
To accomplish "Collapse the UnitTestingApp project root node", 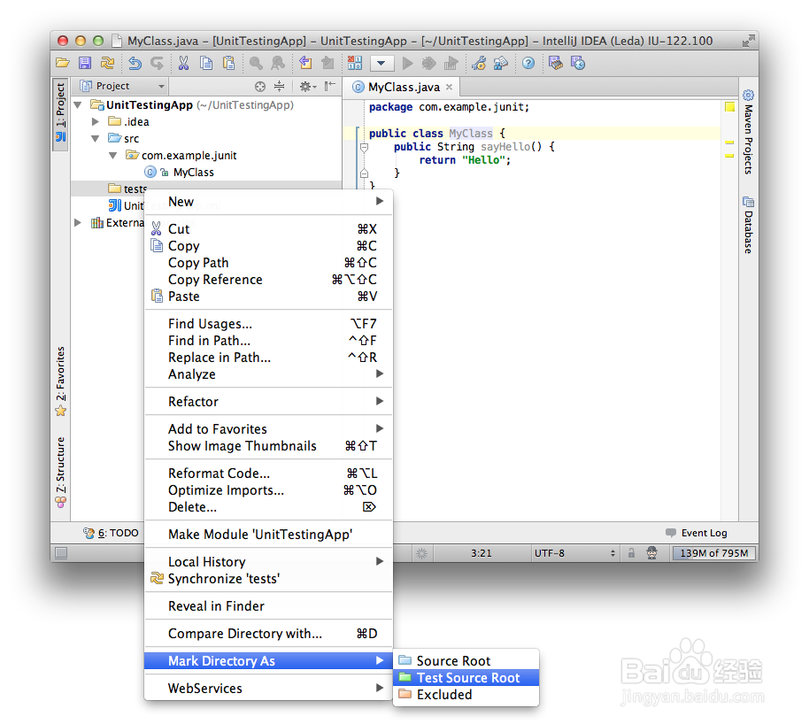I will [77, 104].
